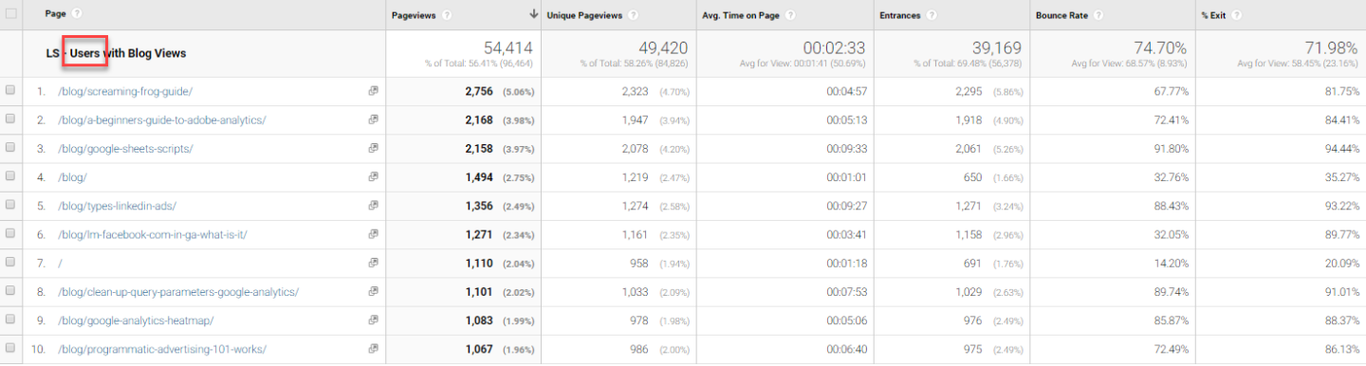Check the box for row 4 /blog/
1366x366 pixels.
10,176
